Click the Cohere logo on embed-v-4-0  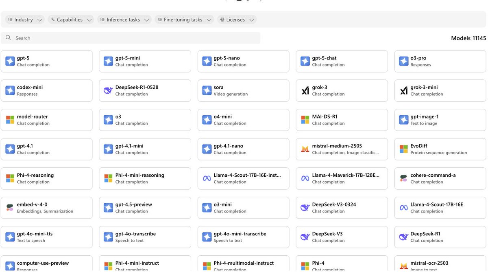pyautogui.click(x=10, y=208)
